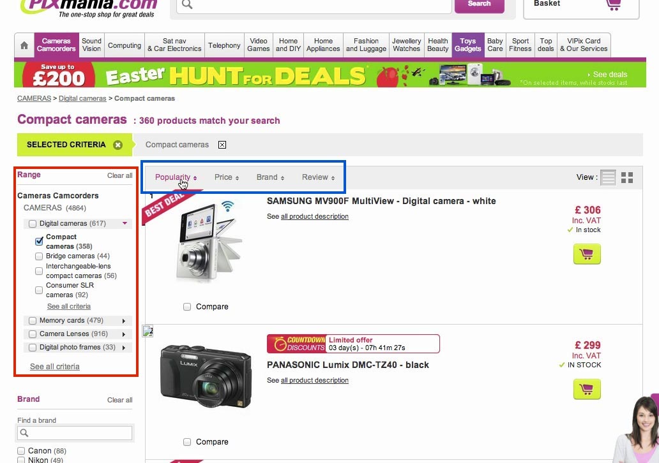Click the search magnifier icon in top bar

[187, 4]
